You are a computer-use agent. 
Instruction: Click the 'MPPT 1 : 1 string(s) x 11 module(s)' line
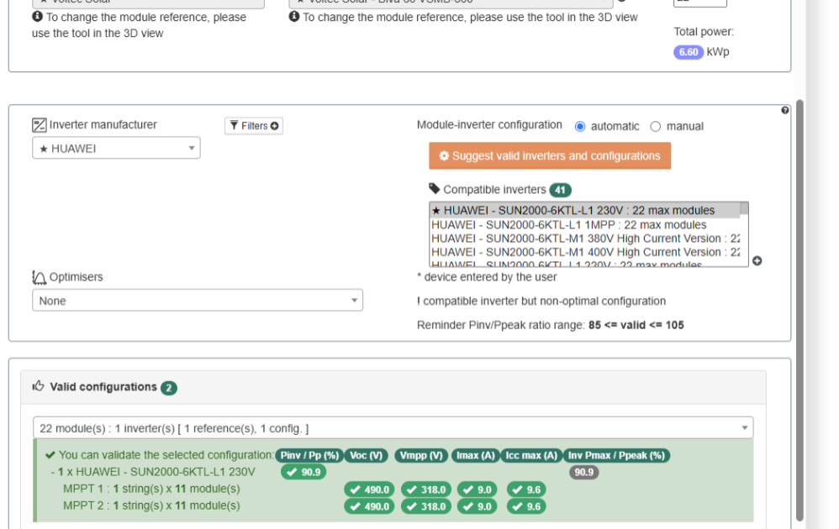pos(151,489)
